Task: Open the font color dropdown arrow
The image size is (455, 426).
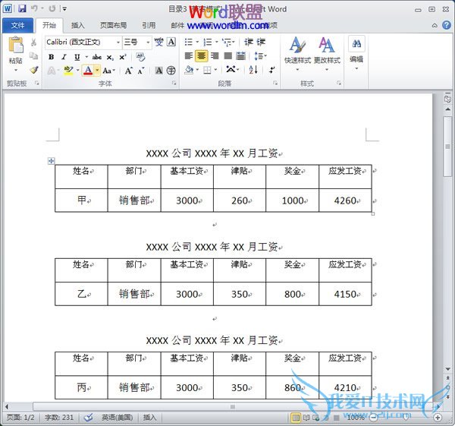Action: tap(97, 71)
